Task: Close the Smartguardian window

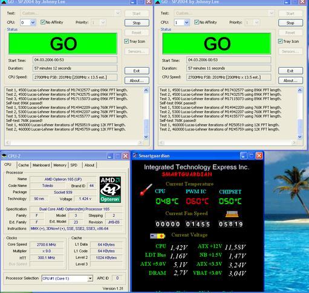Action: tap(259, 156)
